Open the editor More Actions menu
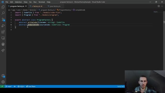 [162, 6]
